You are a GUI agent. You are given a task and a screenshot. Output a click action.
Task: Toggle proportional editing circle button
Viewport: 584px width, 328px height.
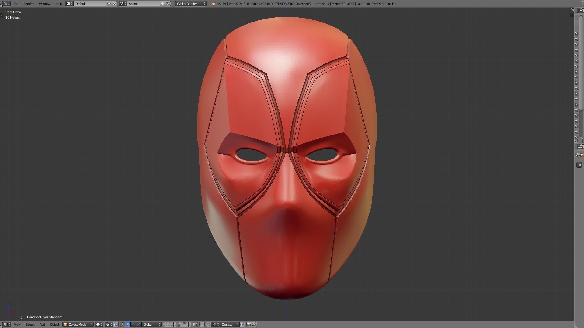202,324
